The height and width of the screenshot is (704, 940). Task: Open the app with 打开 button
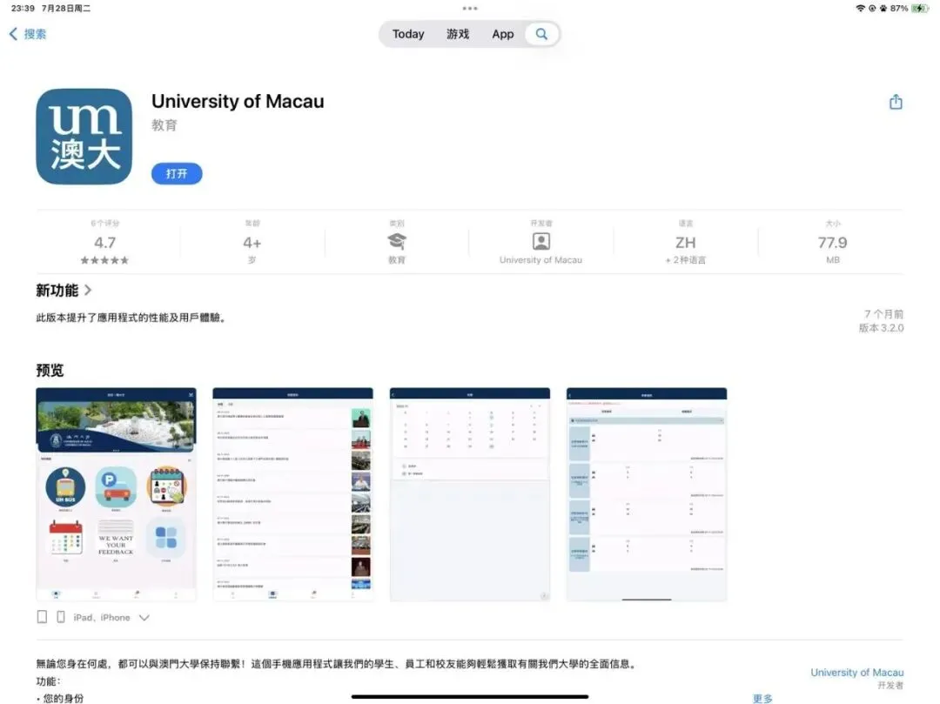177,174
